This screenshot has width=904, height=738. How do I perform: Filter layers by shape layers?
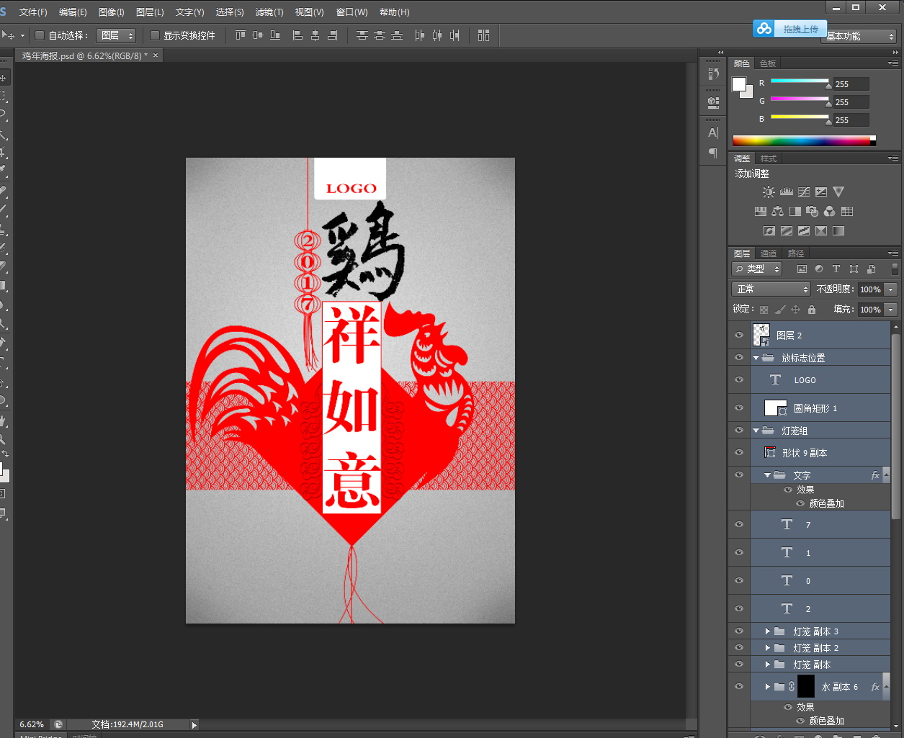854,269
